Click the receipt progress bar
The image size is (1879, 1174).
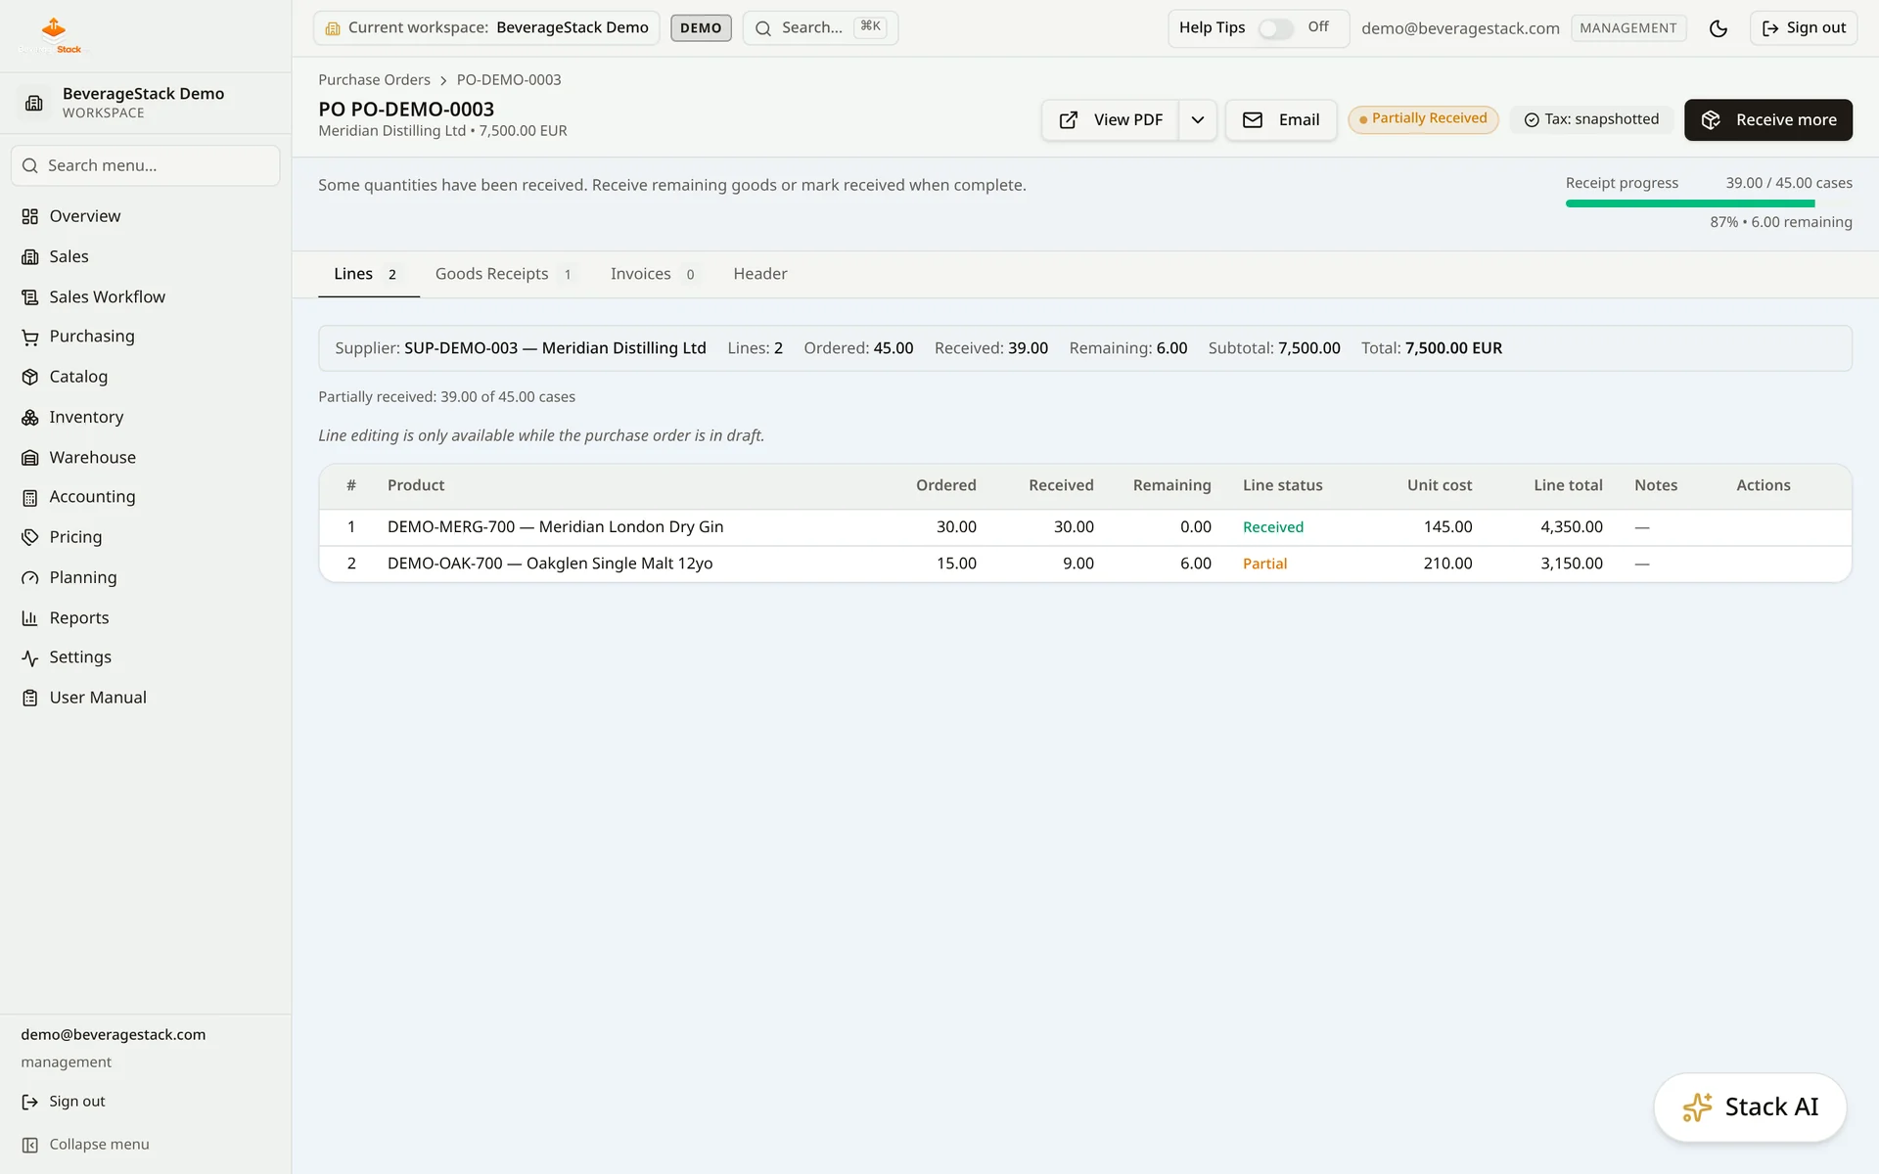coord(1708,203)
